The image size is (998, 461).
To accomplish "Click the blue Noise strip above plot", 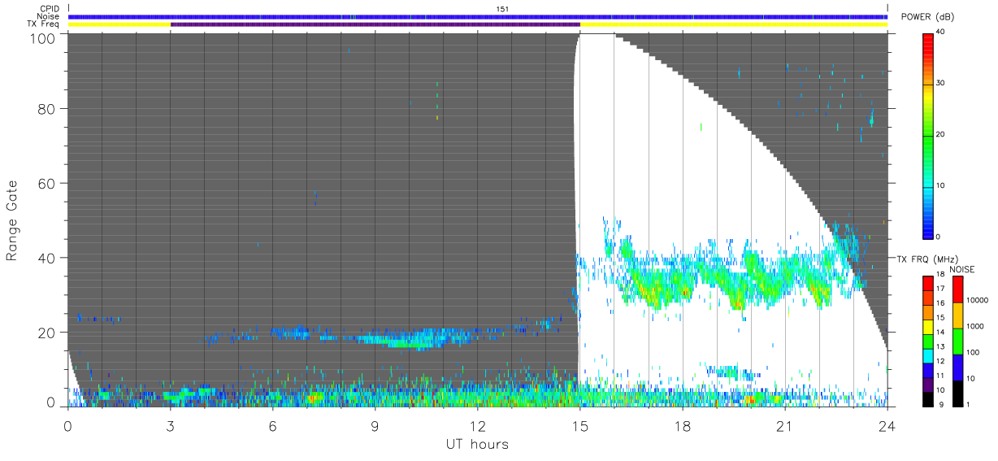I will pos(478,16).
